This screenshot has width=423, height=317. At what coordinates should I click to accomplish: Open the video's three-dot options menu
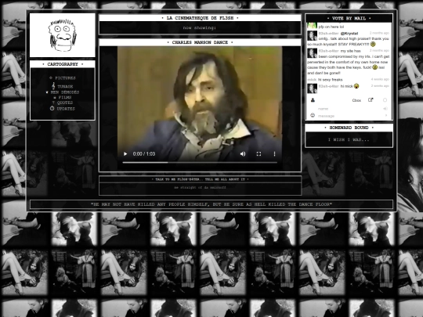(274, 154)
